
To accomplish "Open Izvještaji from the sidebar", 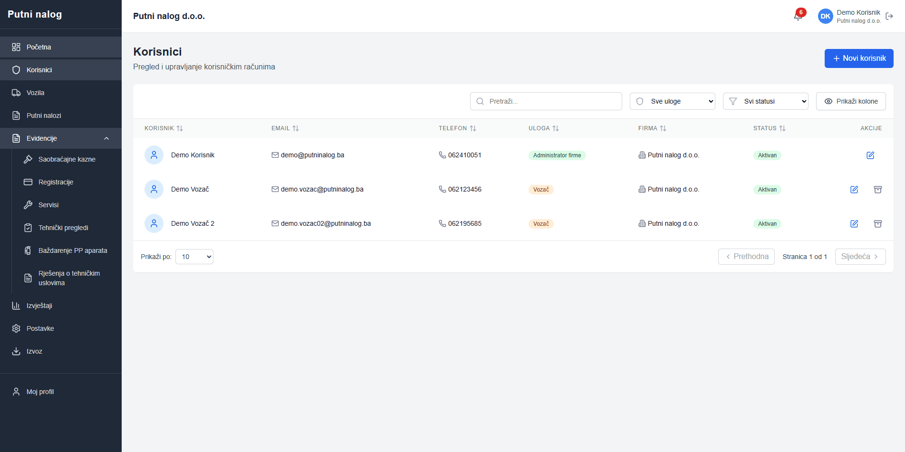I will coord(39,306).
